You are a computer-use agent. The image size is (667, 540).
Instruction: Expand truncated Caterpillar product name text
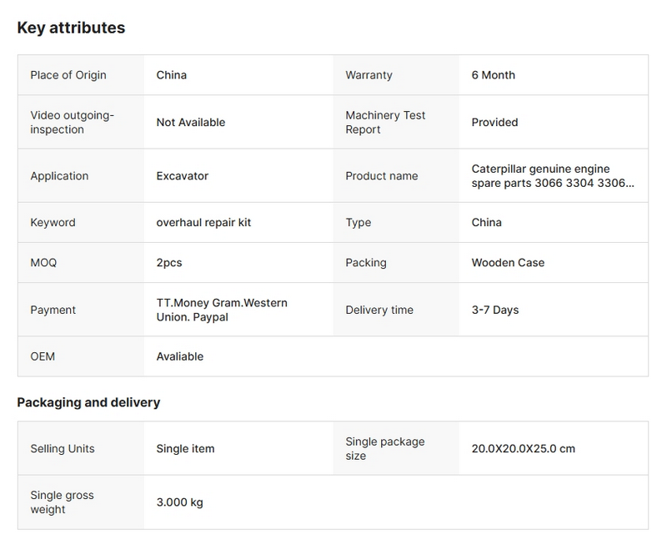[x=552, y=176]
